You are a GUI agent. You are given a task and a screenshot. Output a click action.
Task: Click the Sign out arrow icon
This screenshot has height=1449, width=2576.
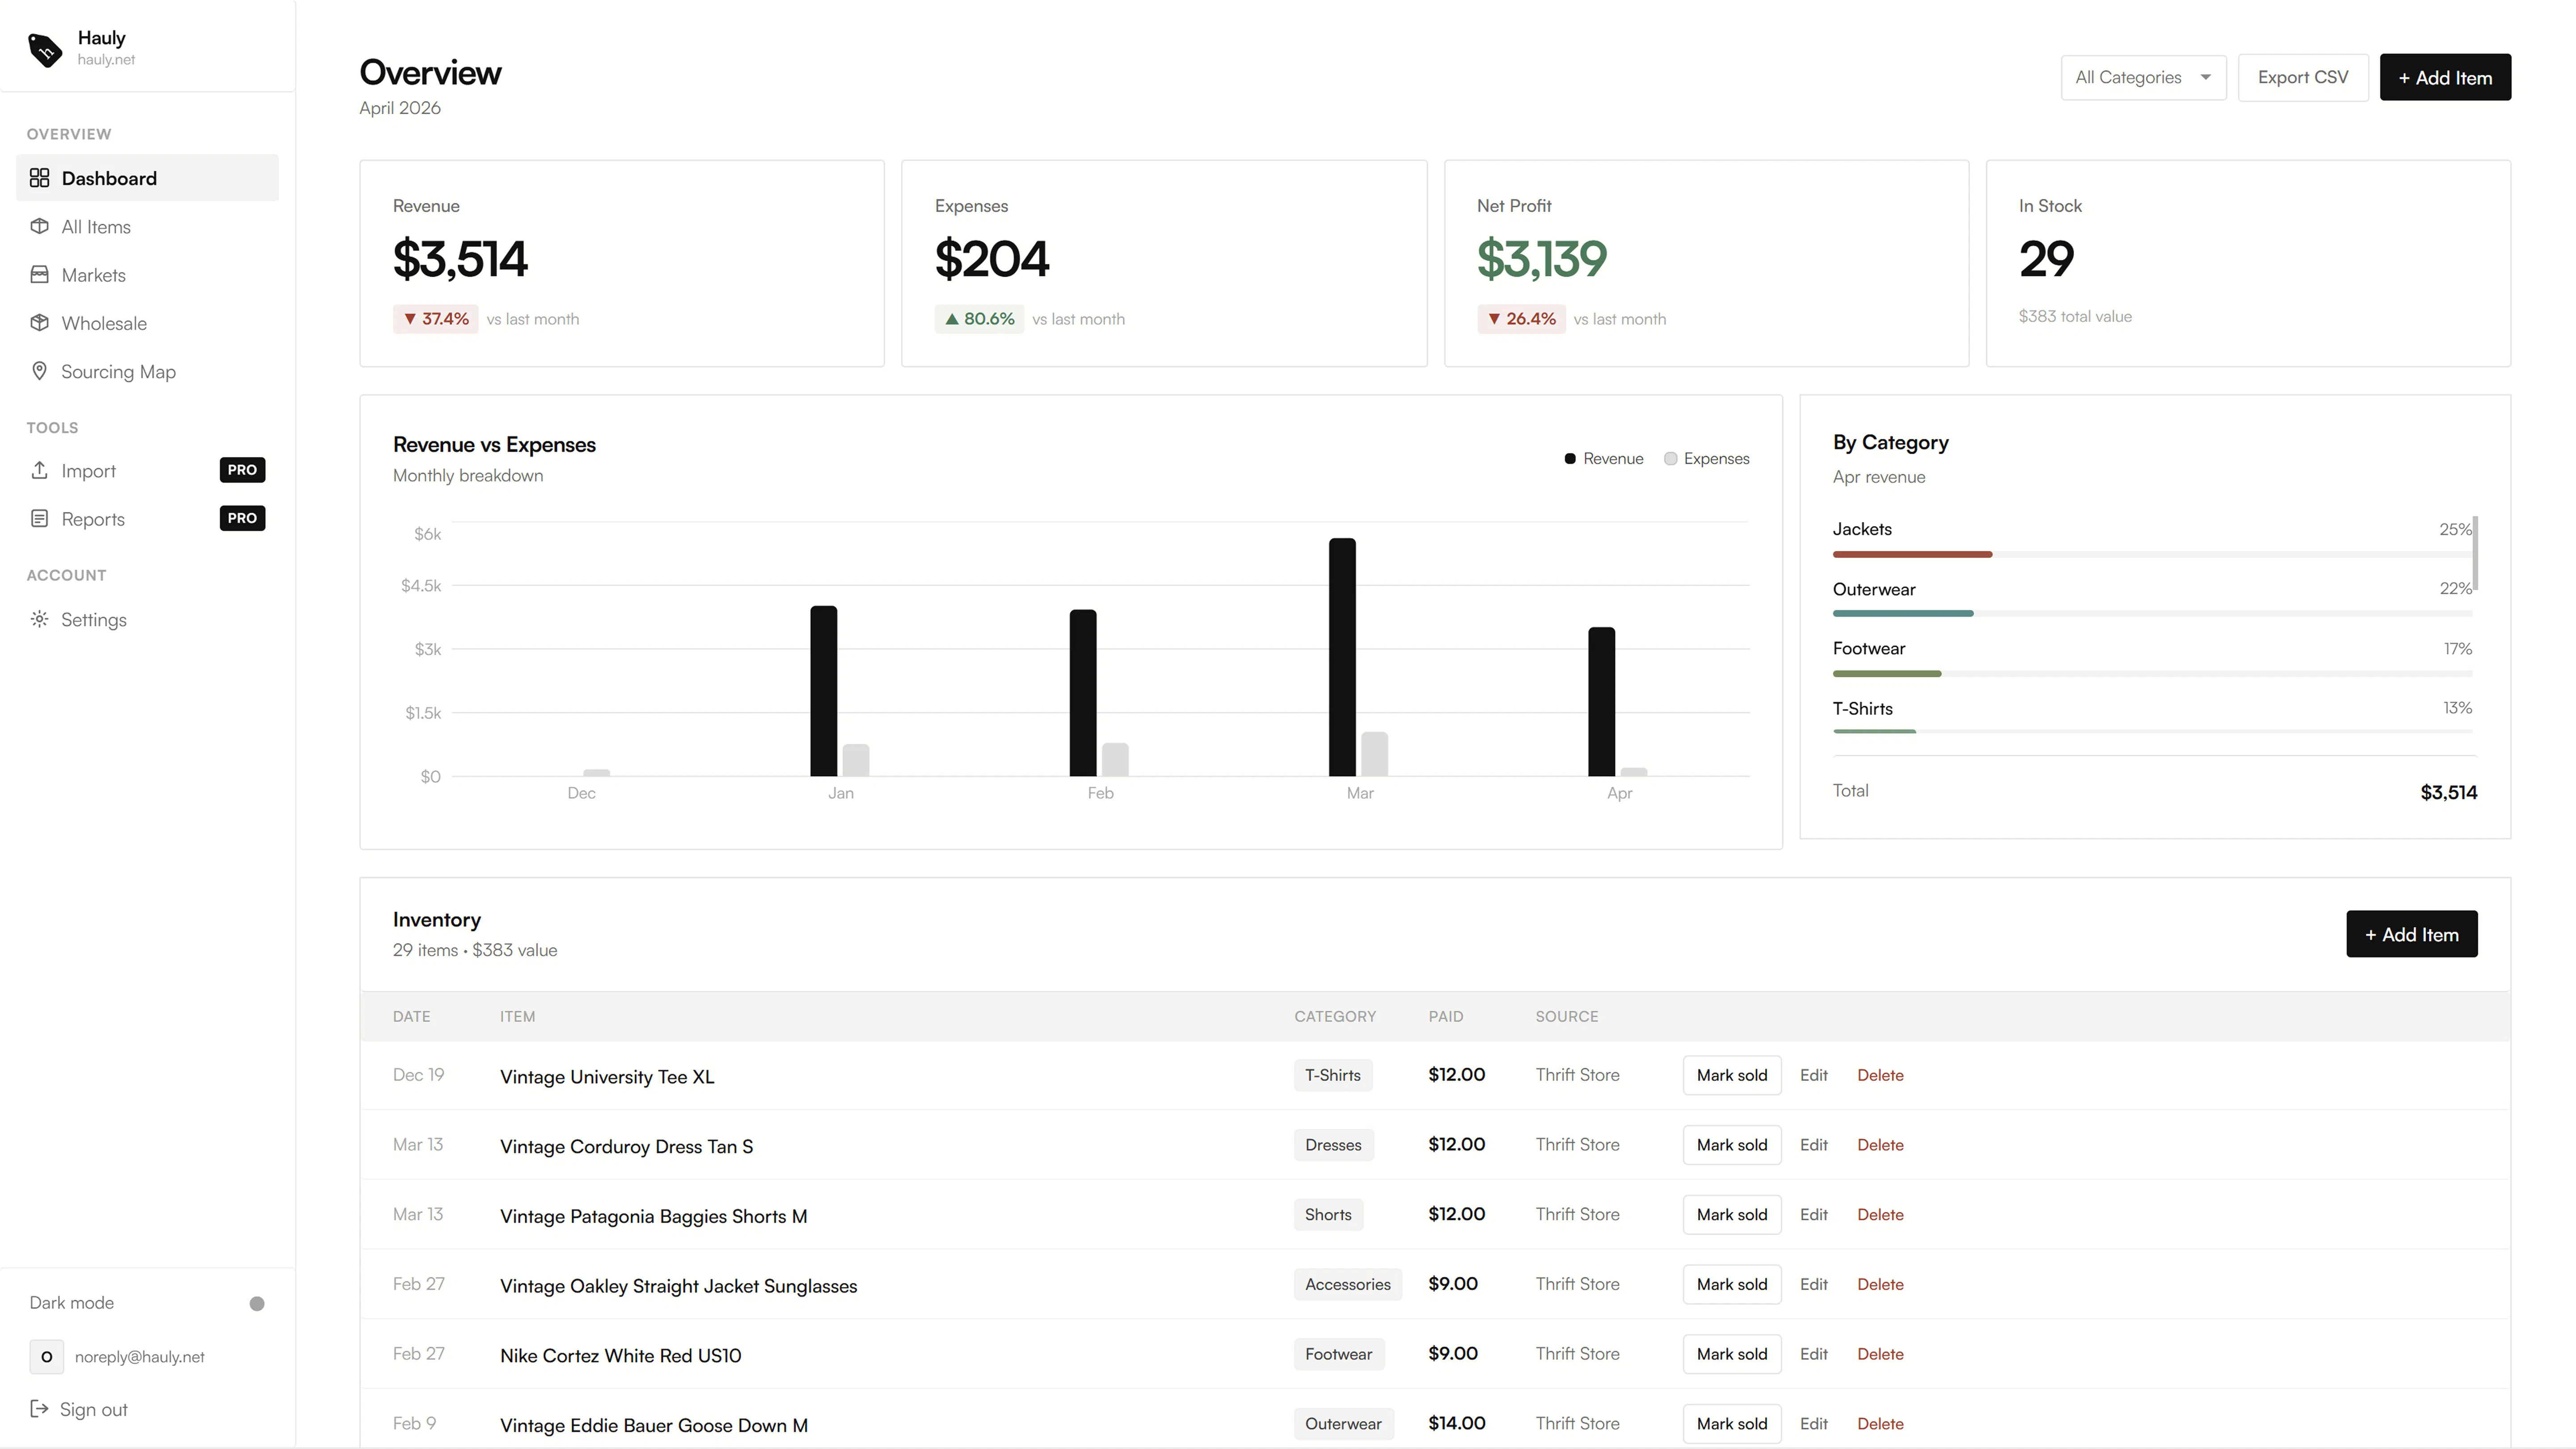click(x=40, y=1409)
